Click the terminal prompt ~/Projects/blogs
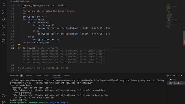This screenshot has height=104, width=185. [x=57, y=103]
